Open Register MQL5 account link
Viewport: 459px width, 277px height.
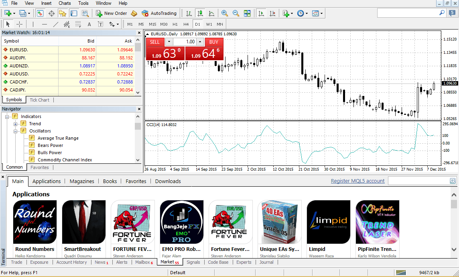tap(358, 181)
